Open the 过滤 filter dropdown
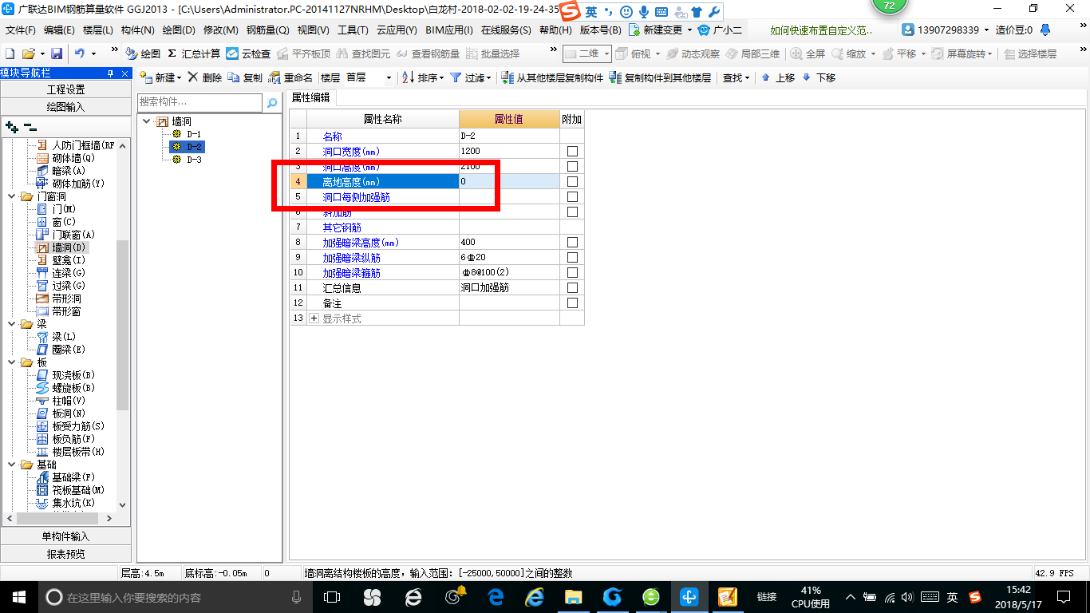The image size is (1090, 613). point(489,78)
